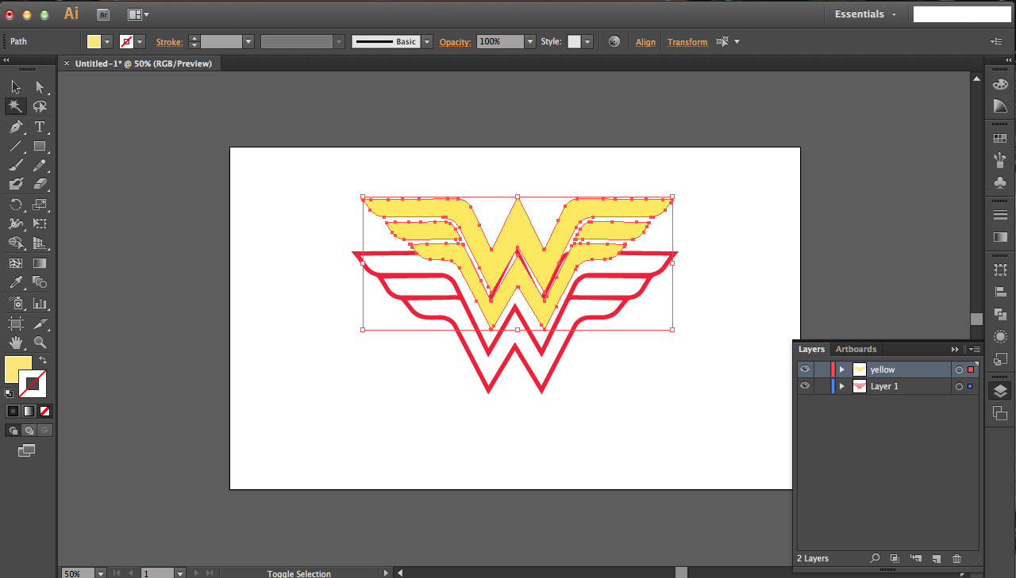This screenshot has width=1016, height=578.
Task: Hide the yellow layer via eye icon
Action: (x=806, y=369)
